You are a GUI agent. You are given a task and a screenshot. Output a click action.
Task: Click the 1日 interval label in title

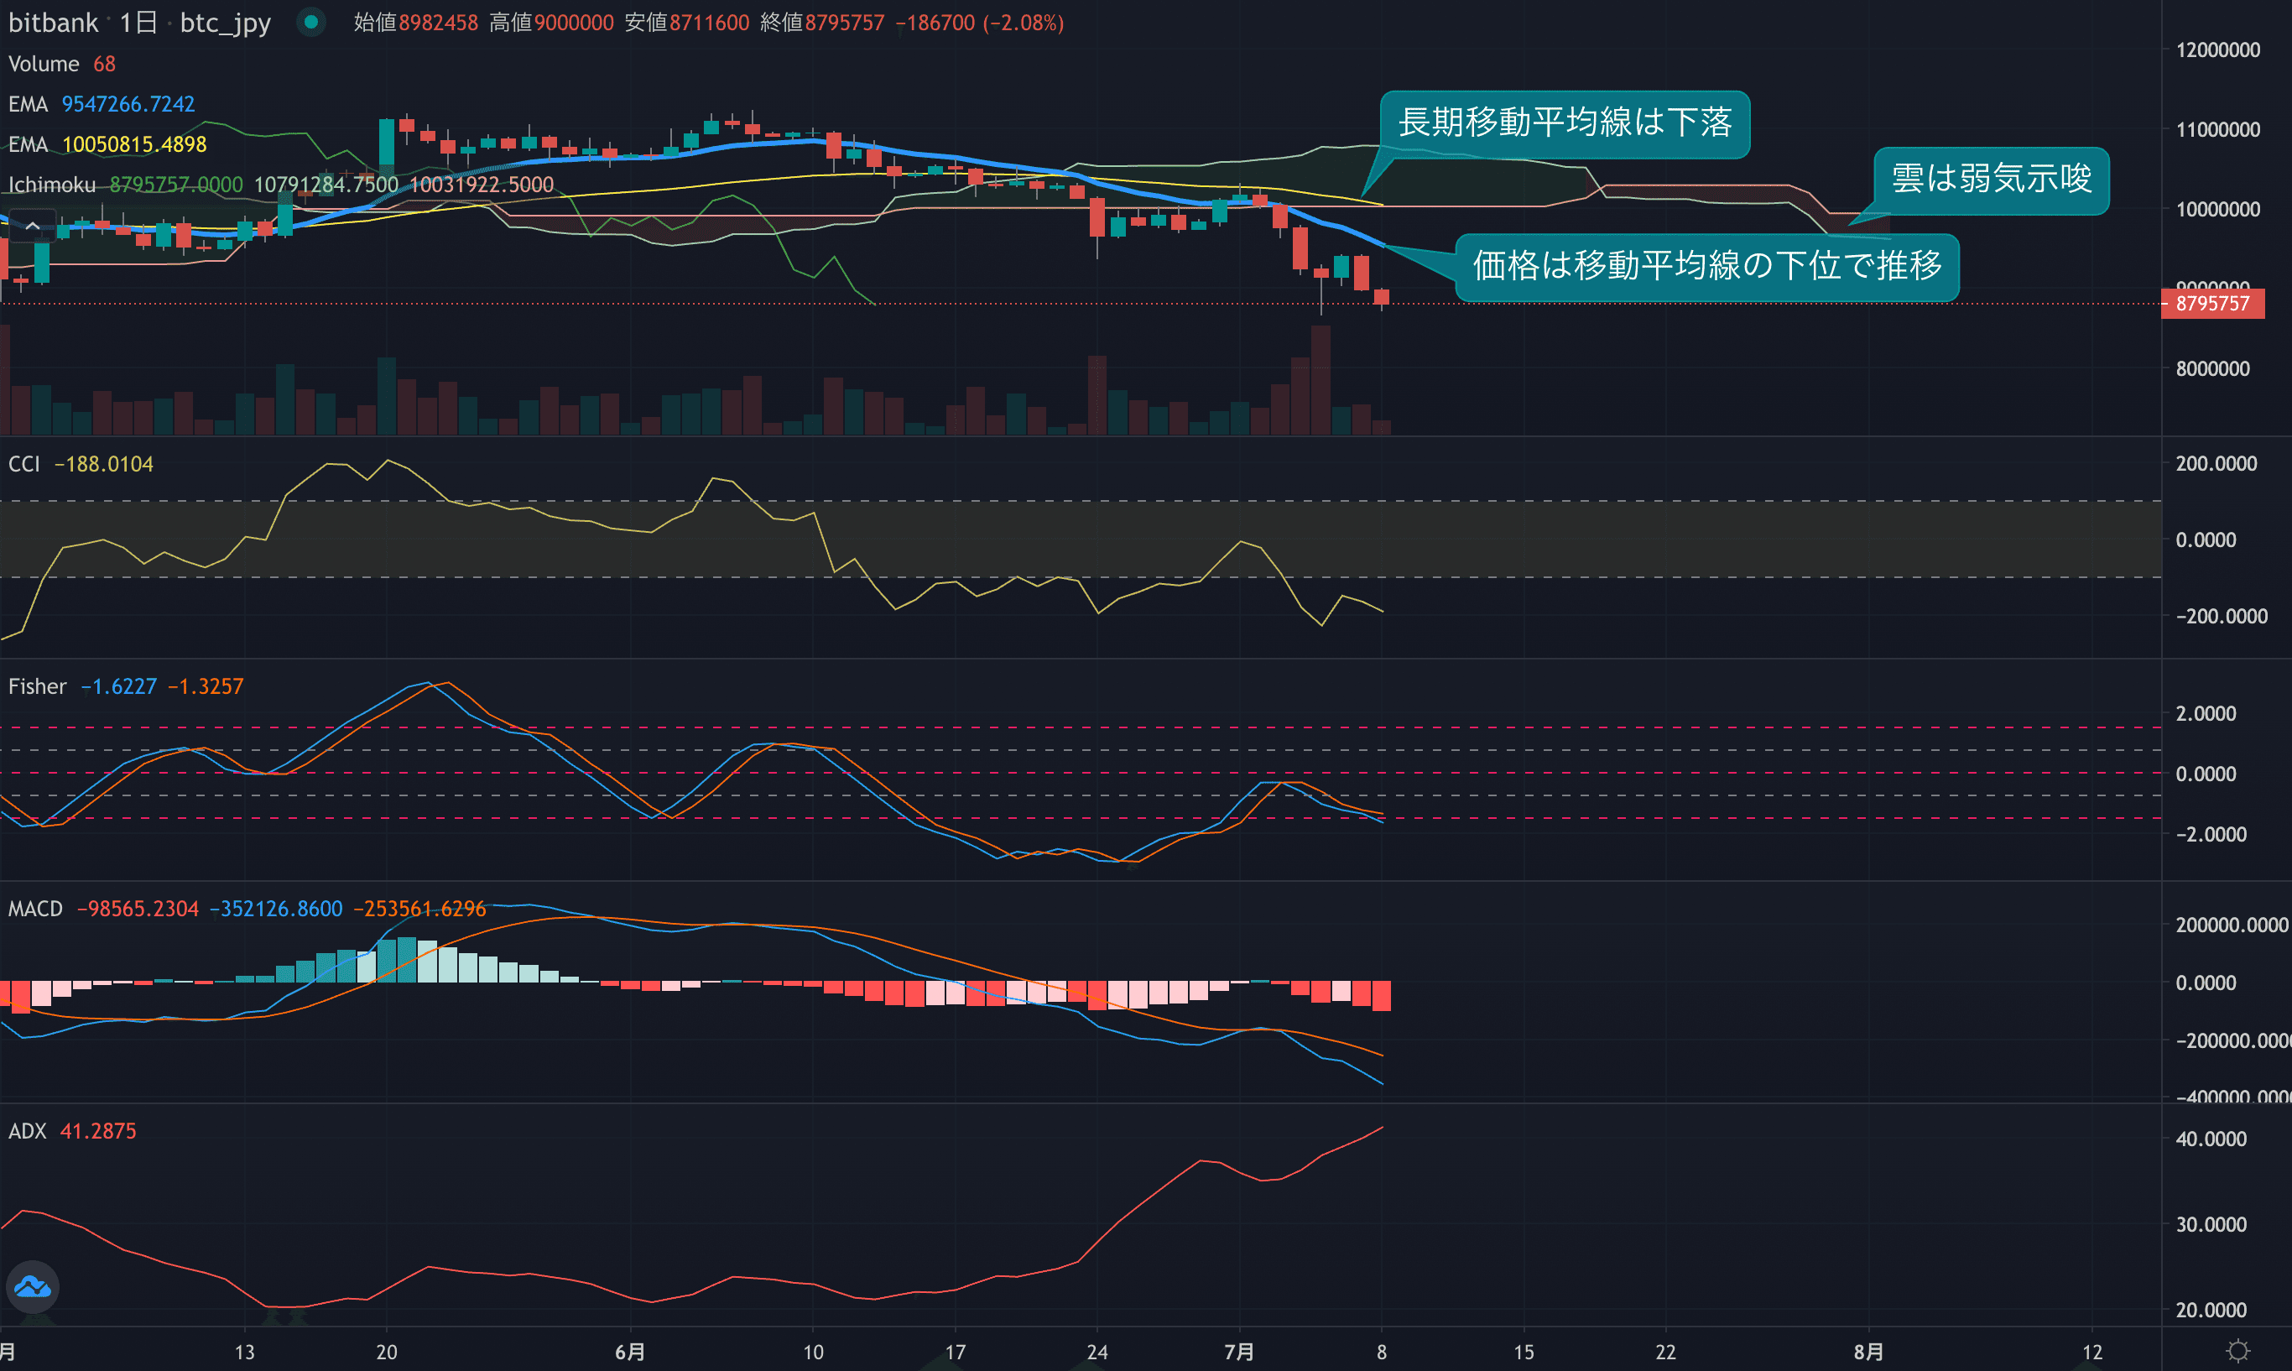click(138, 22)
